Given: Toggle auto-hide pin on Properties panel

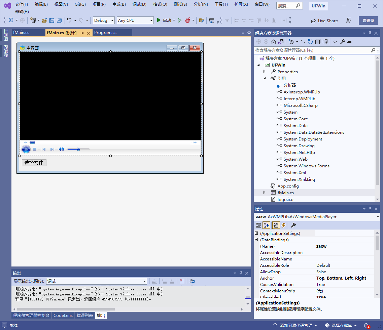Looking at the screenshot, I should point(370,209).
